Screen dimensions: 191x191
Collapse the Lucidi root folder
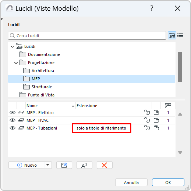[x=12, y=47]
